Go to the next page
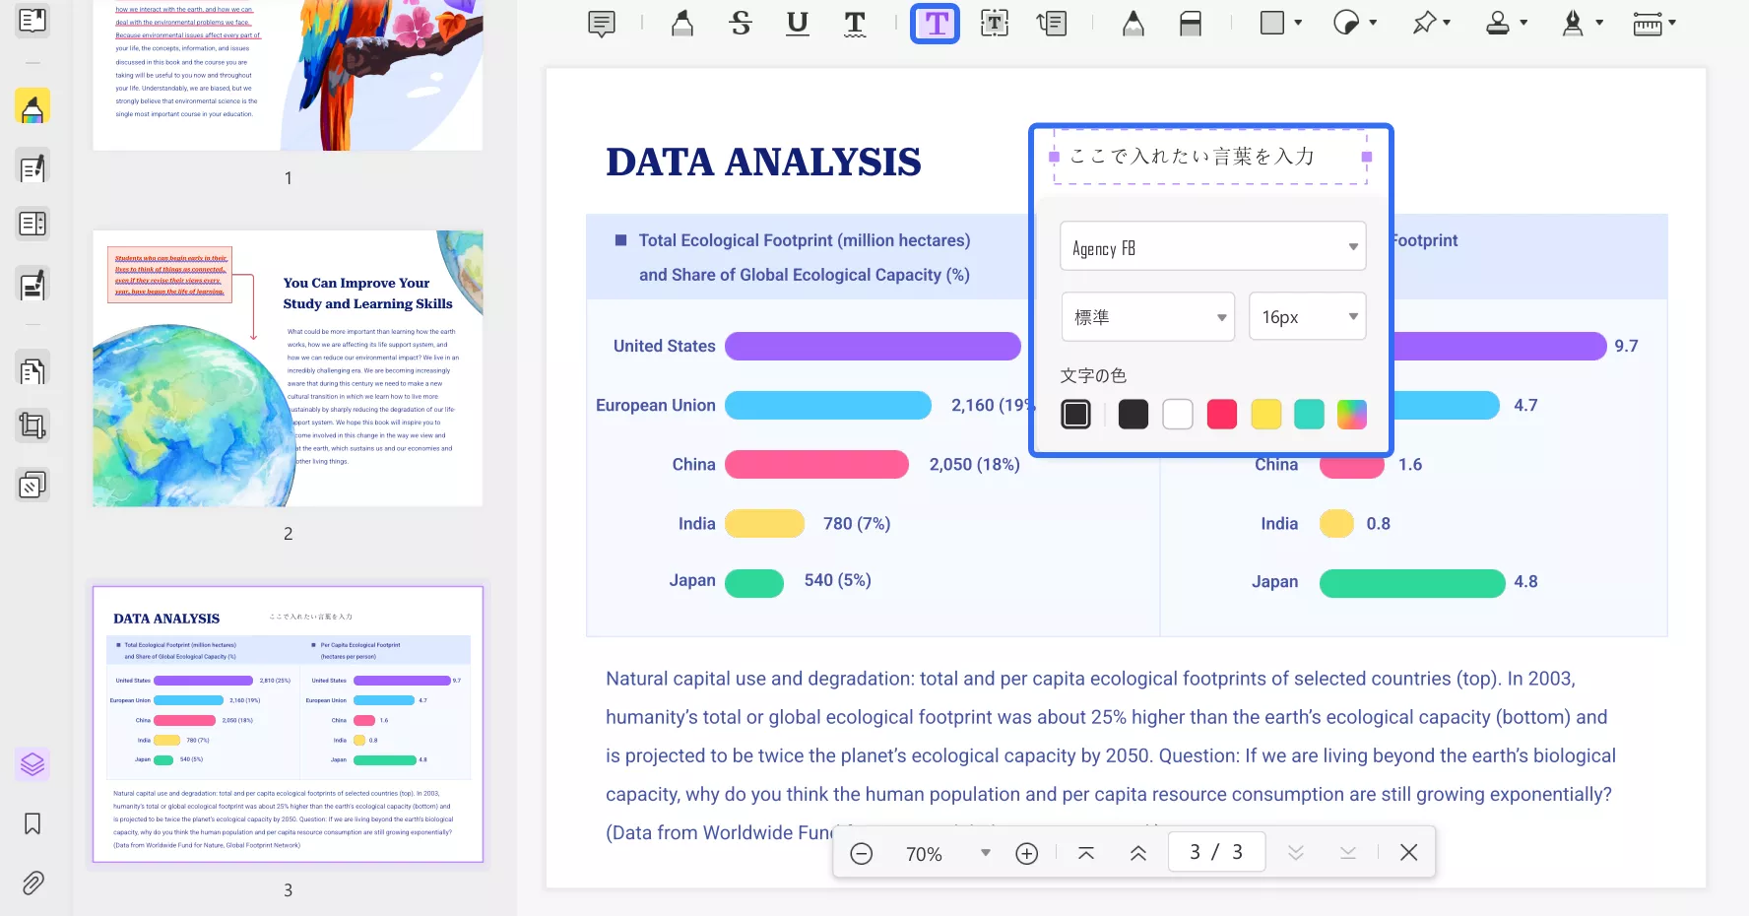Image resolution: width=1749 pixels, height=916 pixels. click(1296, 854)
